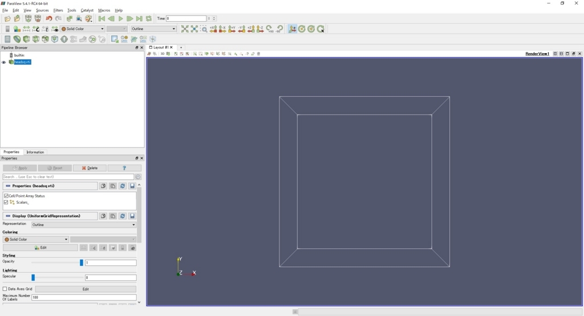
Task: Click the Edit Color Map toolbar icon
Action: pyautogui.click(x=17, y=29)
